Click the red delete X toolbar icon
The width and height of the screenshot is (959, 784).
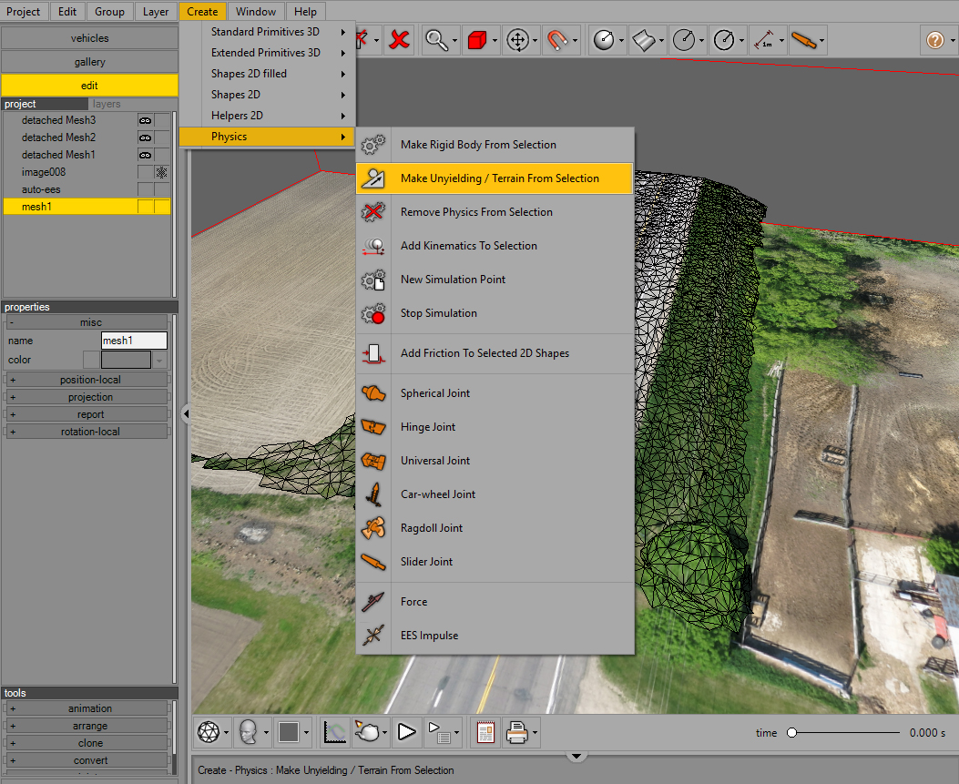(x=398, y=40)
